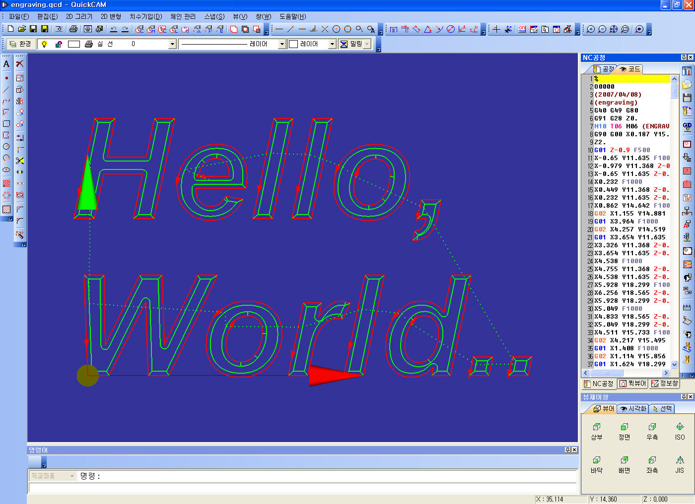
Task: Select the Ellipse drawing tool
Action: pos(6,169)
